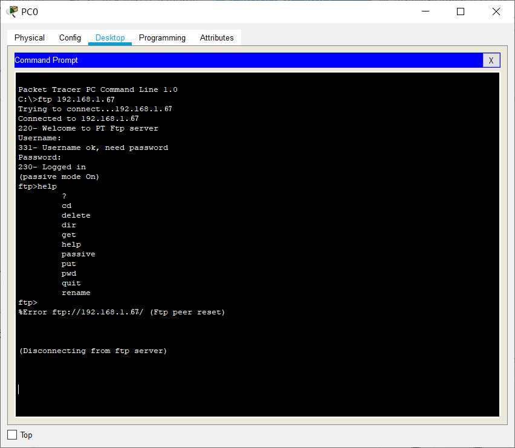This screenshot has height=448, width=515.
Task: Close the Command Prompt with X button
Action: click(491, 60)
